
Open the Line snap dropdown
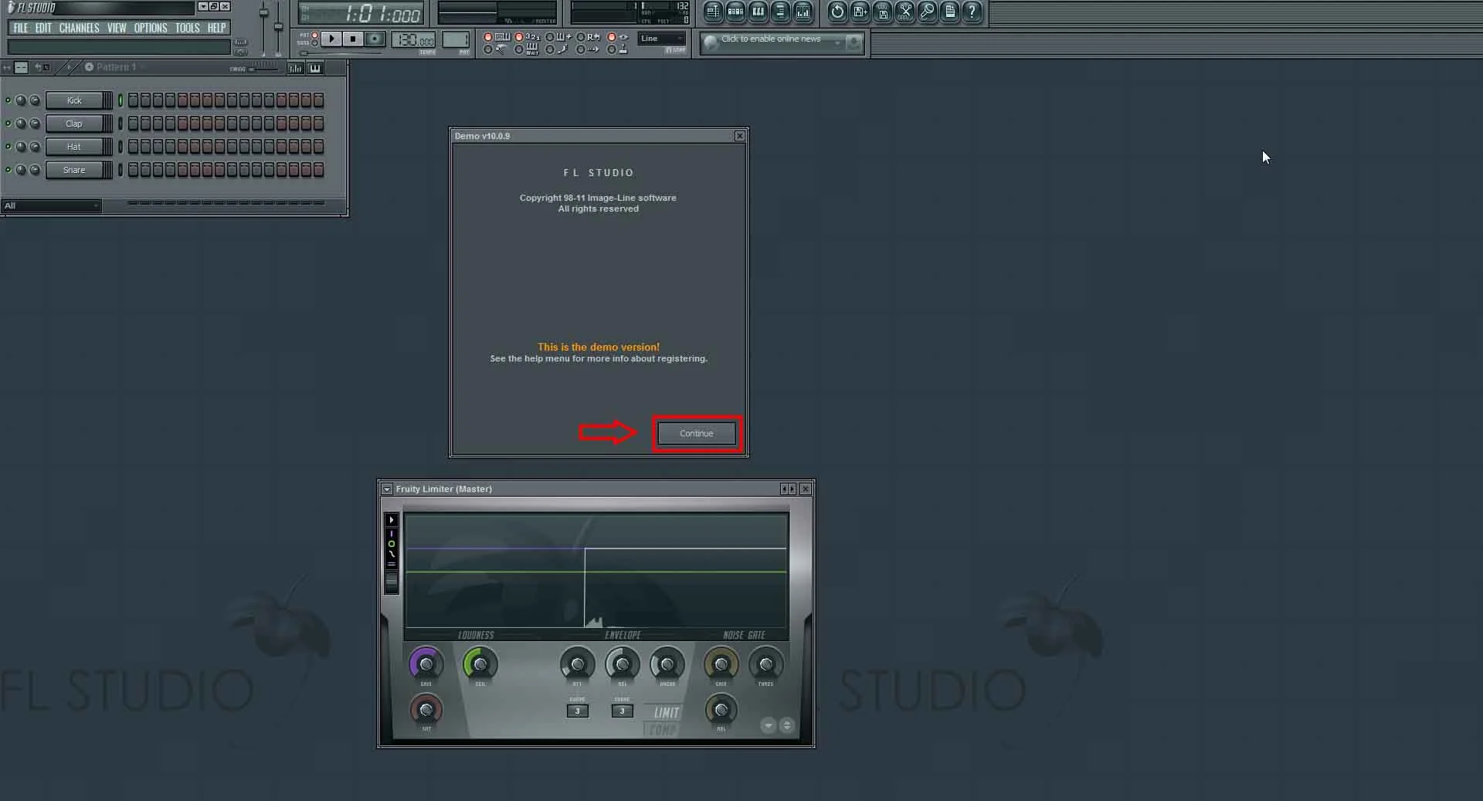[662, 39]
